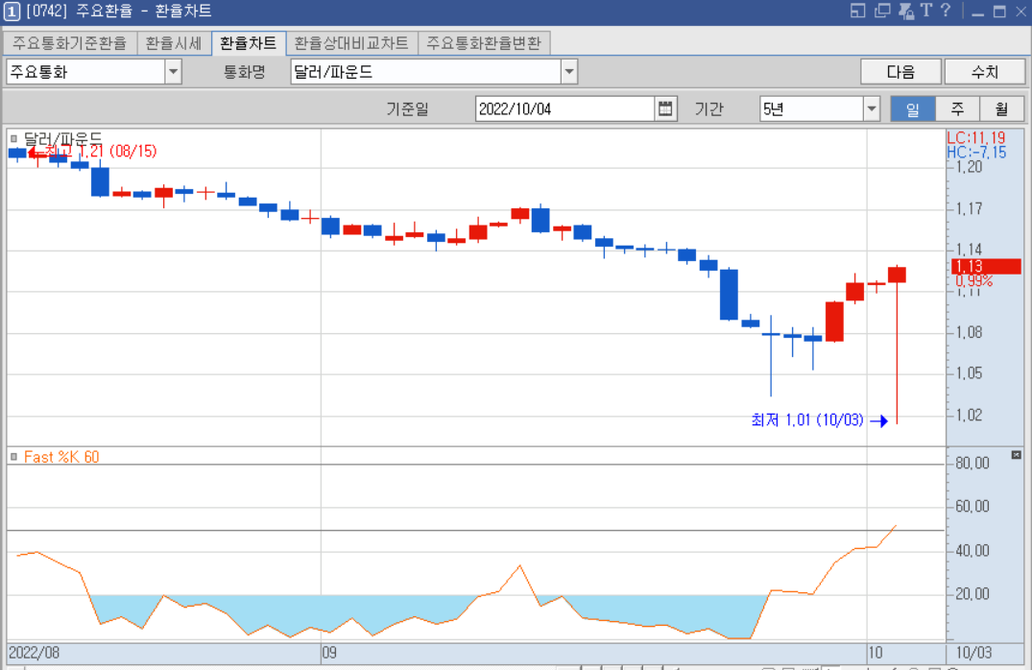Image resolution: width=1032 pixels, height=670 pixels.
Task: Click the font size T icon
Action: 926,11
